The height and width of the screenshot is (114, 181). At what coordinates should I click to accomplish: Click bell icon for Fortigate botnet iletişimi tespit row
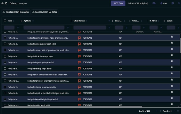tap(172, 98)
